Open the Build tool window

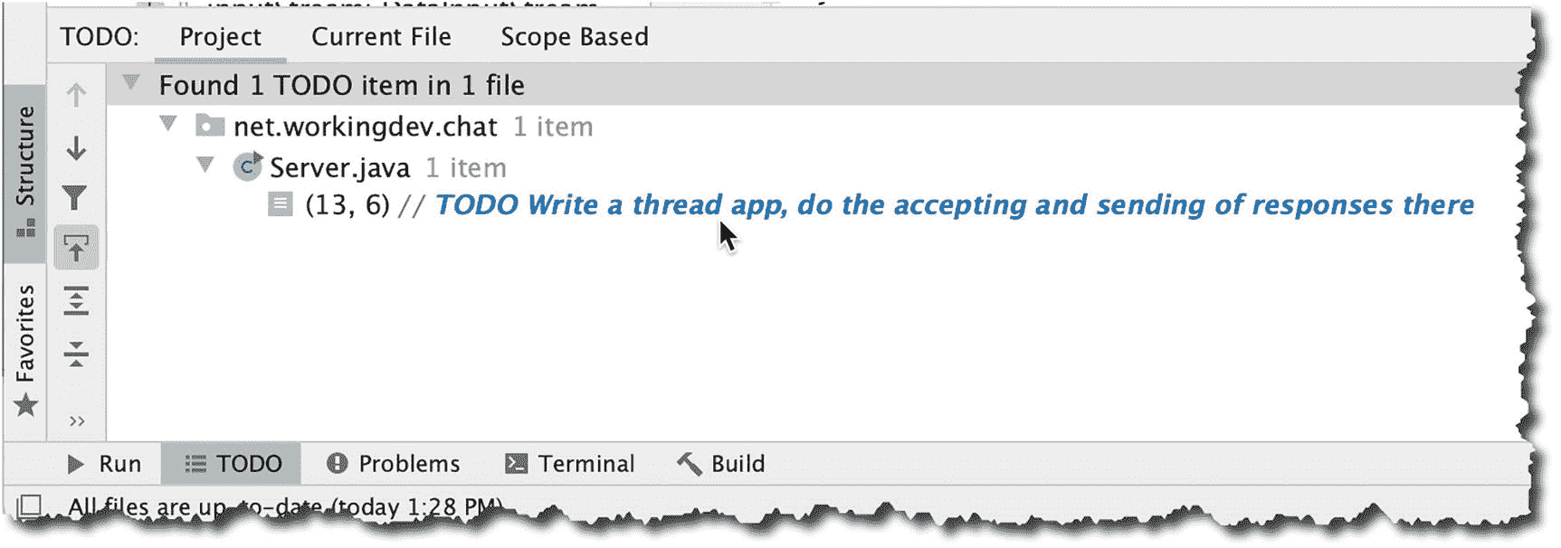tap(721, 464)
